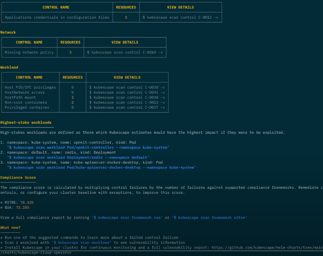Select 'kubescape scan framework nsa' command
The width and height of the screenshot is (323, 256).
click(x=127, y=217)
